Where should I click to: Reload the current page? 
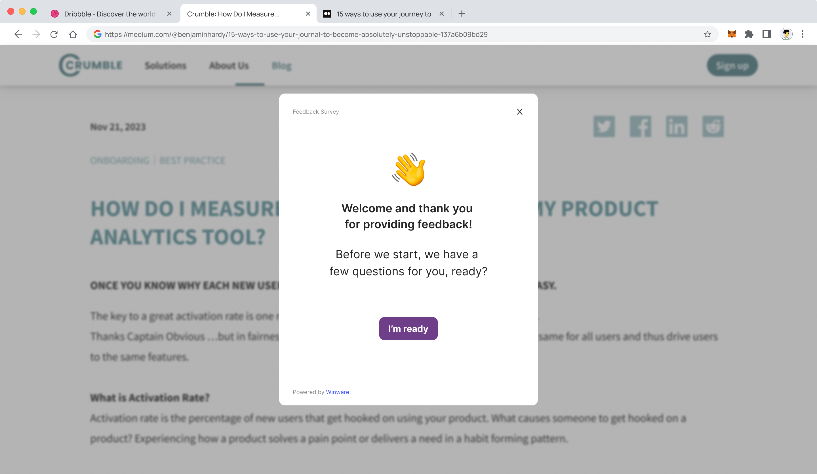click(x=54, y=34)
